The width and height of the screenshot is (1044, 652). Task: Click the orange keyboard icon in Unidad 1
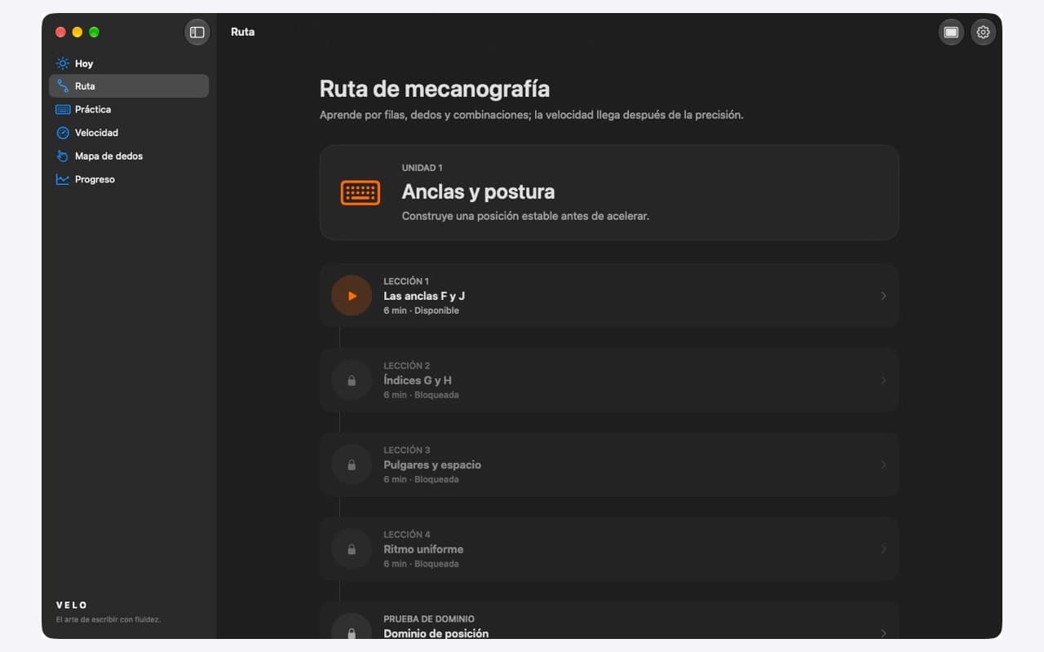(x=361, y=192)
